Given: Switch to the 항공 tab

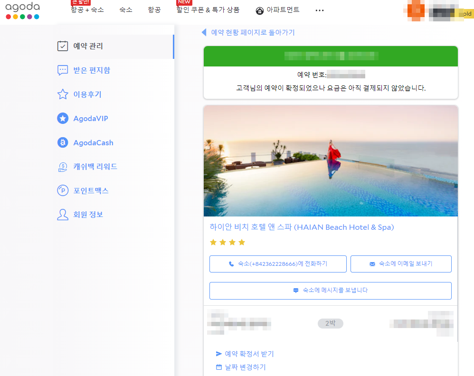Looking at the screenshot, I should coord(153,9).
